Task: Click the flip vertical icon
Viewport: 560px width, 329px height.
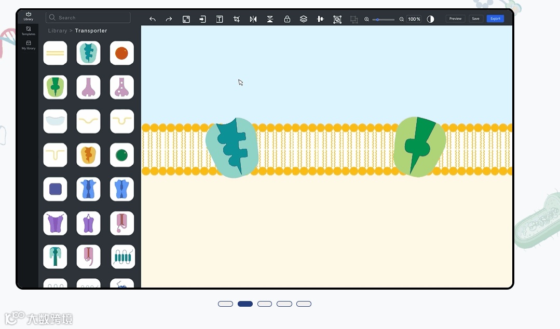Action: (270, 19)
